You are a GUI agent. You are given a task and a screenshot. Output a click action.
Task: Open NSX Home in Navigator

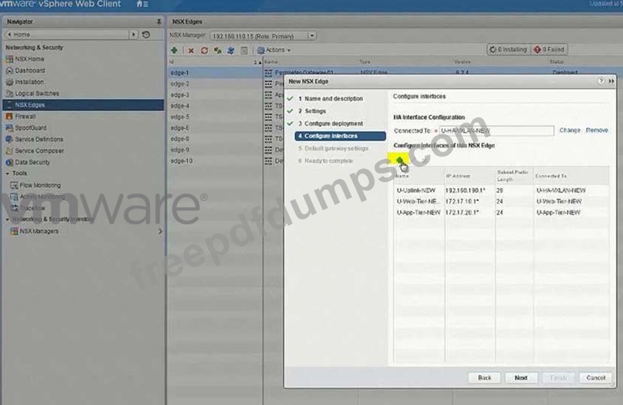click(x=29, y=59)
